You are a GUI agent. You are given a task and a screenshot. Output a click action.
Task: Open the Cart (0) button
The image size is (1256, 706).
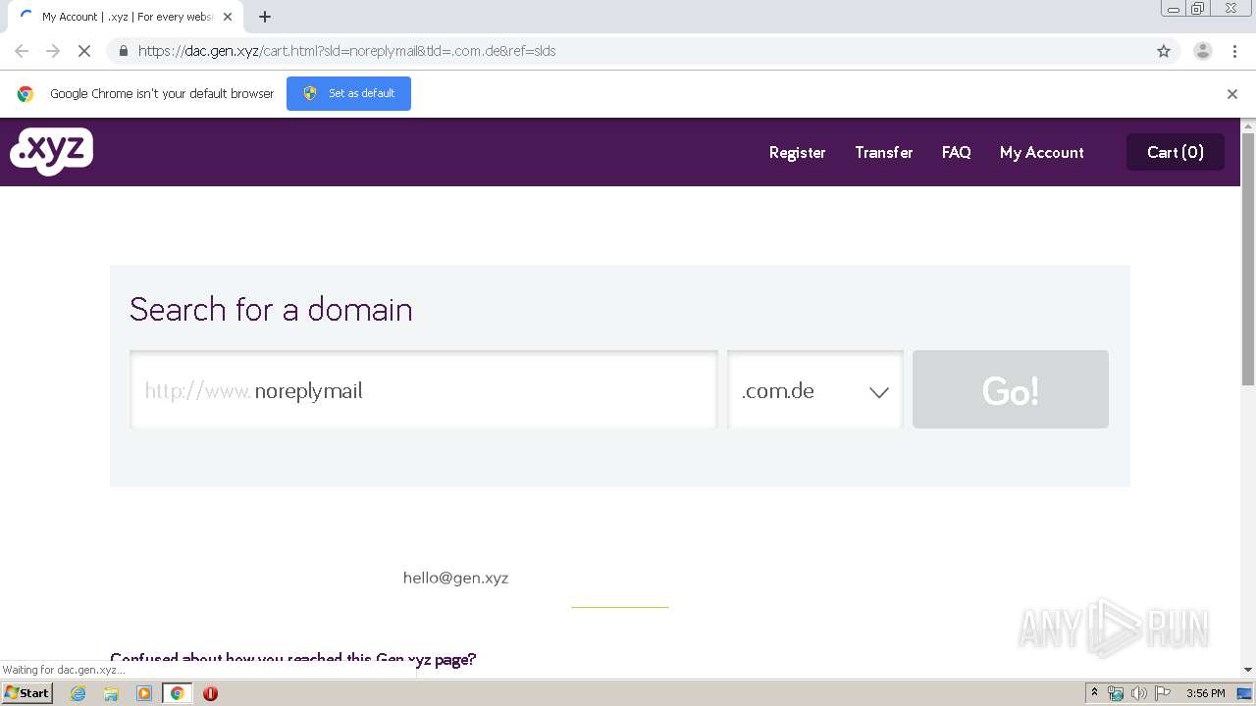[1175, 152]
